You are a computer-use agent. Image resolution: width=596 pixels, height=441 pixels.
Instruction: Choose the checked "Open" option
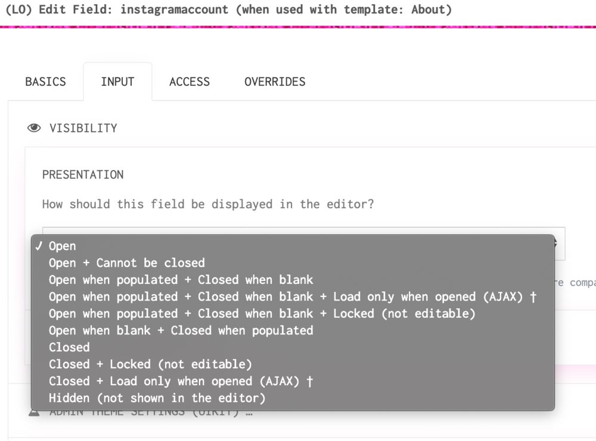(63, 246)
